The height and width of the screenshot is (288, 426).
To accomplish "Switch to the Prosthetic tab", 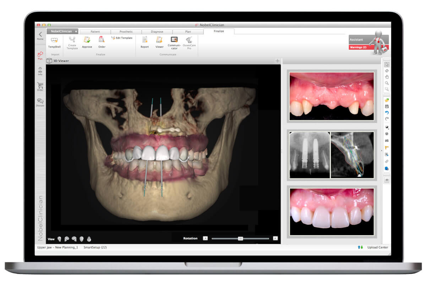I will pyautogui.click(x=126, y=32).
